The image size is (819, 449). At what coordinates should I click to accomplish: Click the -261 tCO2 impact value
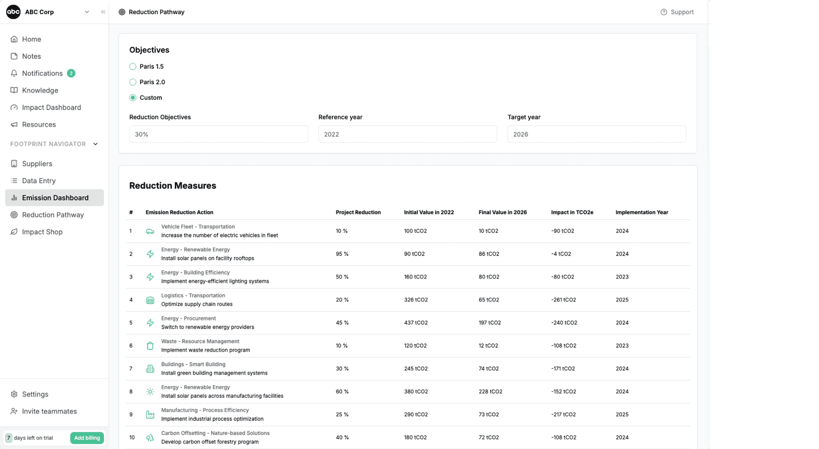pyautogui.click(x=563, y=300)
